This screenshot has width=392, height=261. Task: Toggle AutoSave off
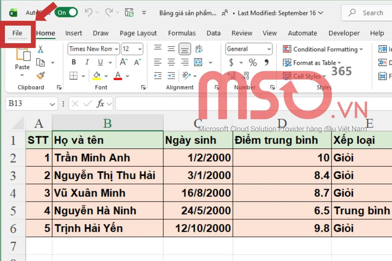66,12
